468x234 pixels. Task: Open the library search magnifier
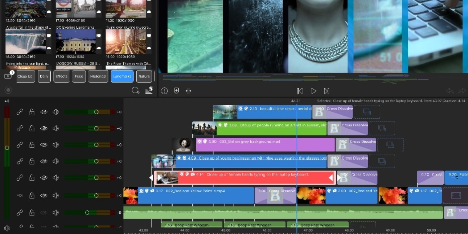pos(135,91)
